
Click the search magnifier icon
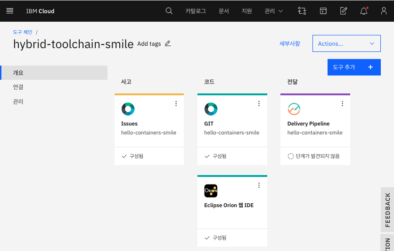[169, 11]
